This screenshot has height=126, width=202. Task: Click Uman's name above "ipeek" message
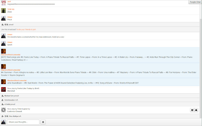pos(10,42)
